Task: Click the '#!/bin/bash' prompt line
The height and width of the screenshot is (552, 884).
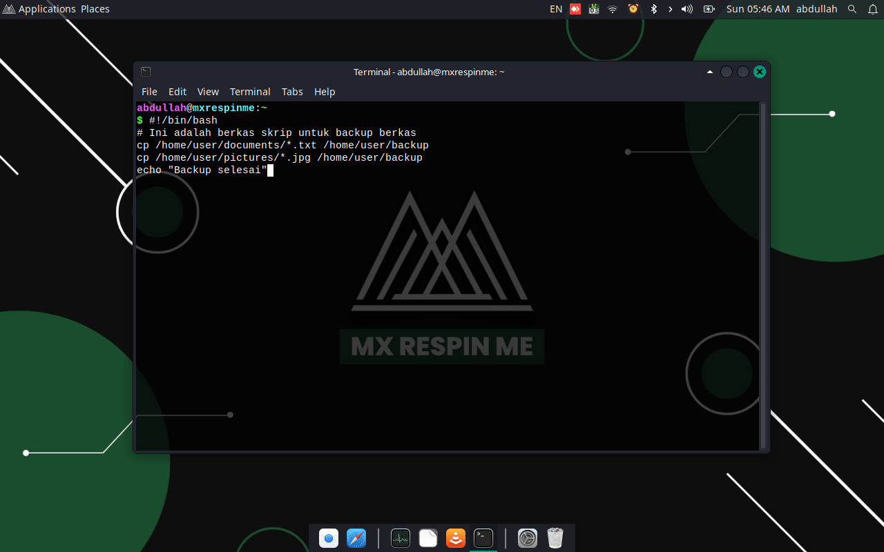Action: pos(177,120)
